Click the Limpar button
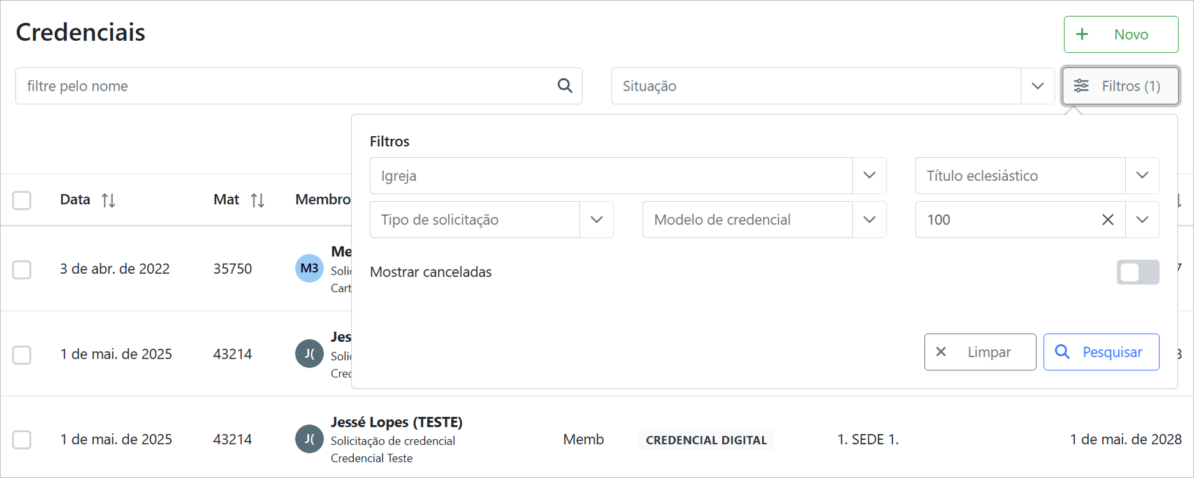1194x478 pixels. (x=979, y=352)
